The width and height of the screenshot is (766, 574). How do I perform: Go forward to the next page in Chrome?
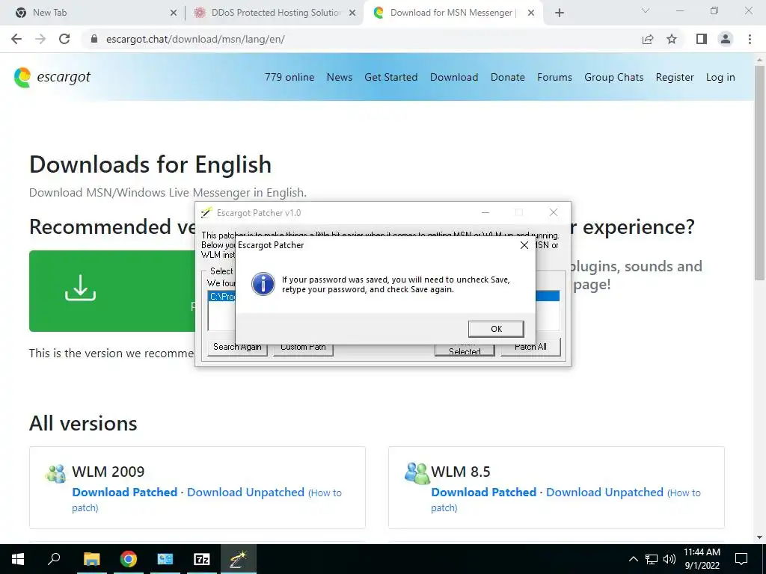(40, 39)
